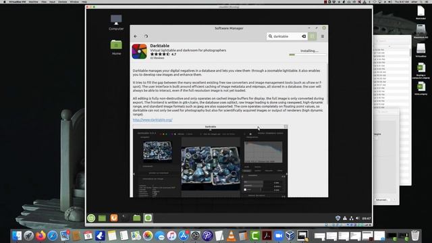Open the Devices menu in the menu bar
Viewport: 432px width, 243px height.
click(63, 1)
